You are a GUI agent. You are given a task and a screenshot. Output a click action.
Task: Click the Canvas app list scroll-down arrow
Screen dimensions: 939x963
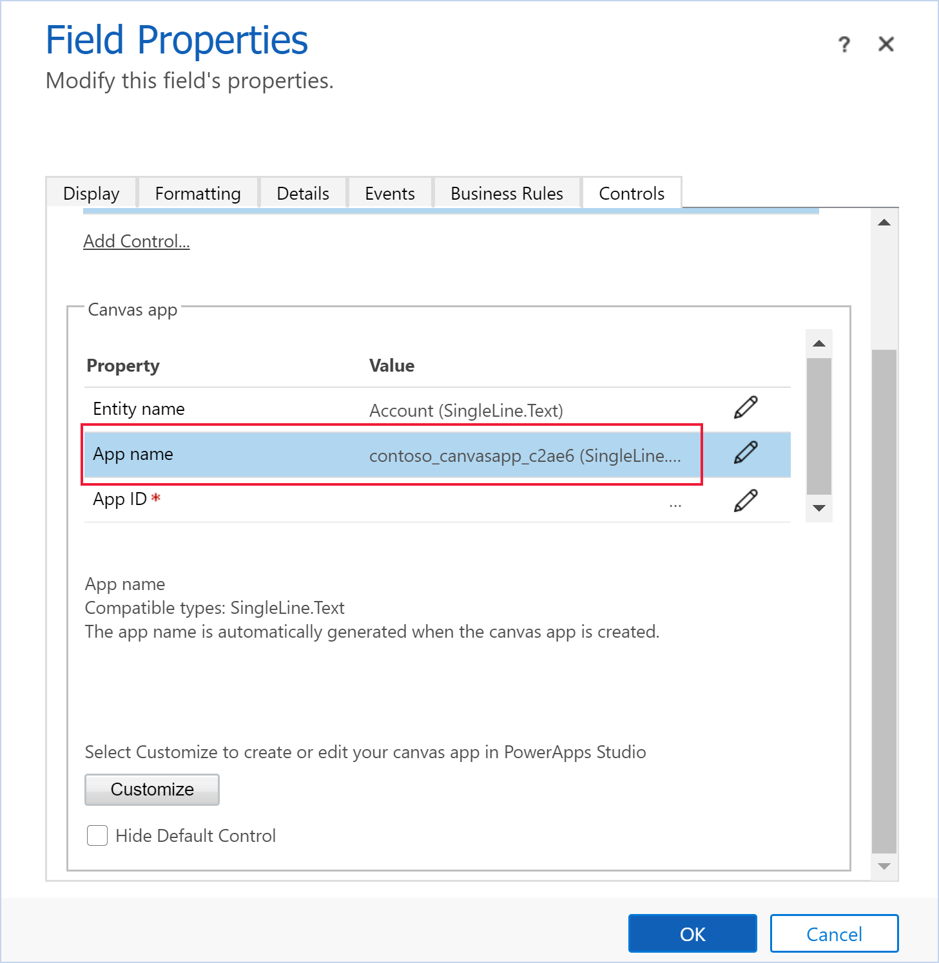point(818,509)
